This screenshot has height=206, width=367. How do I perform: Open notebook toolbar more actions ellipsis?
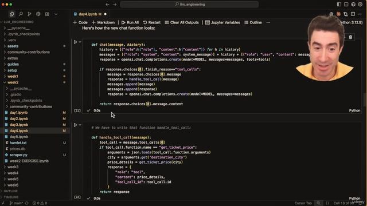coord(268,22)
